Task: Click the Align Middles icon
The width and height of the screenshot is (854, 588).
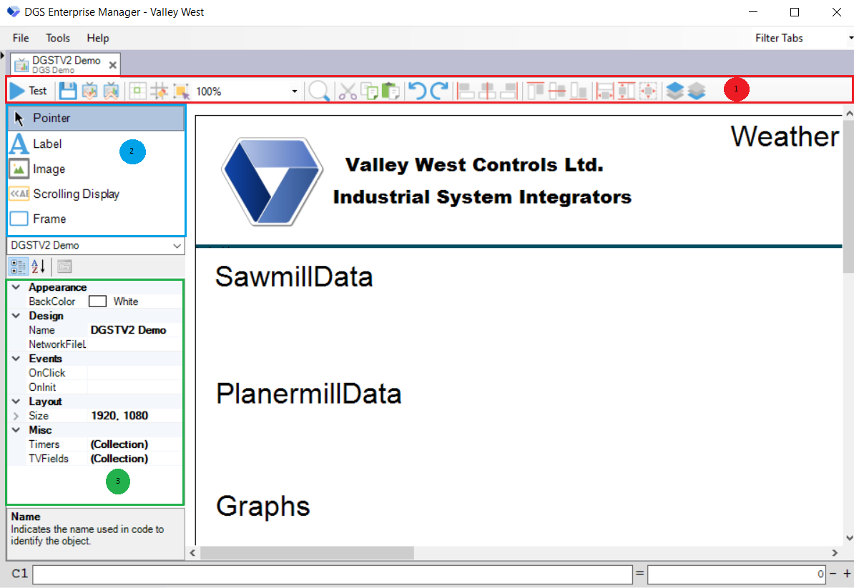Action: point(556,91)
